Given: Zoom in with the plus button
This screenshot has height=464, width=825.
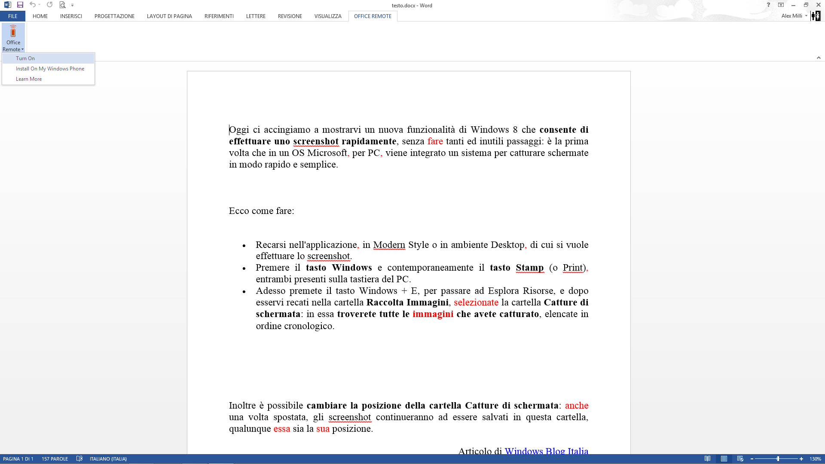Looking at the screenshot, I should pyautogui.click(x=801, y=459).
